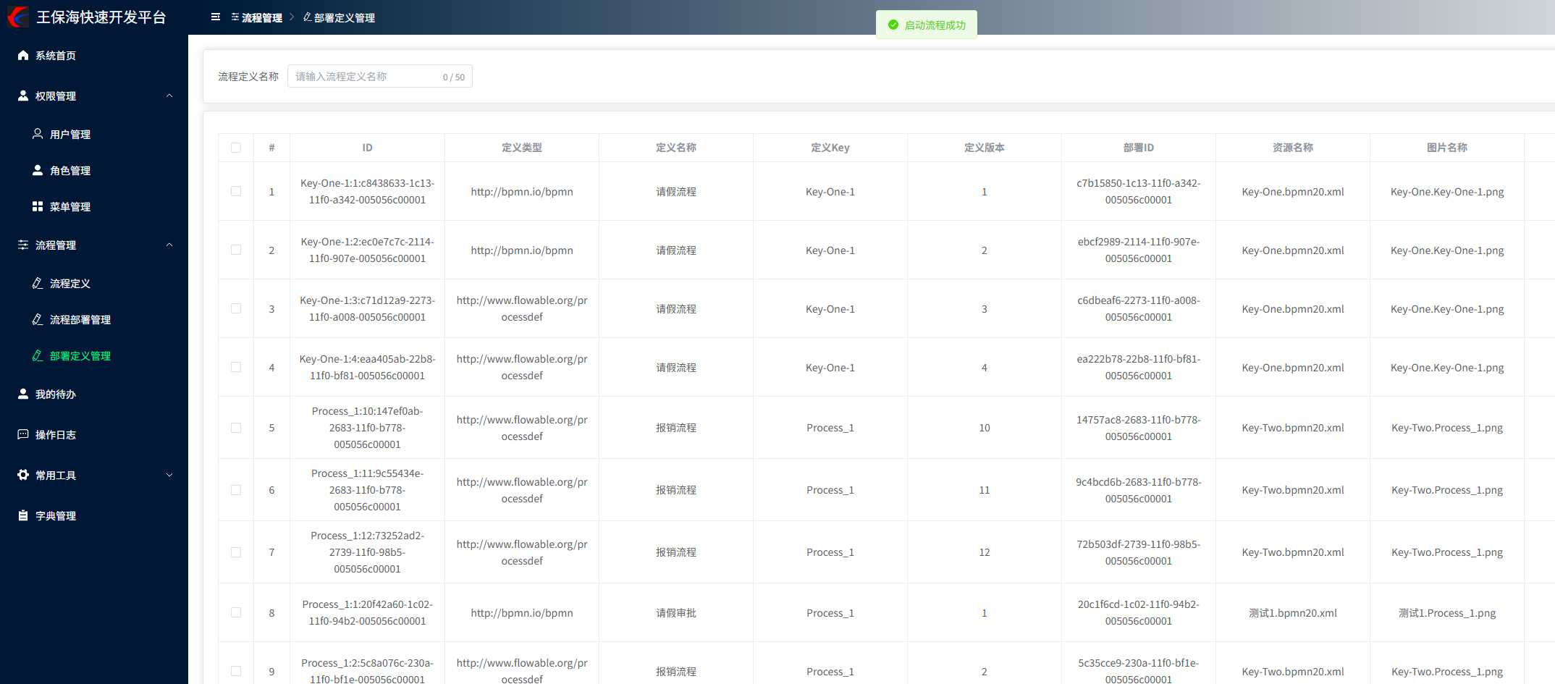Tick the checkbox for row 4
This screenshot has width=1555, height=684.
point(236,367)
